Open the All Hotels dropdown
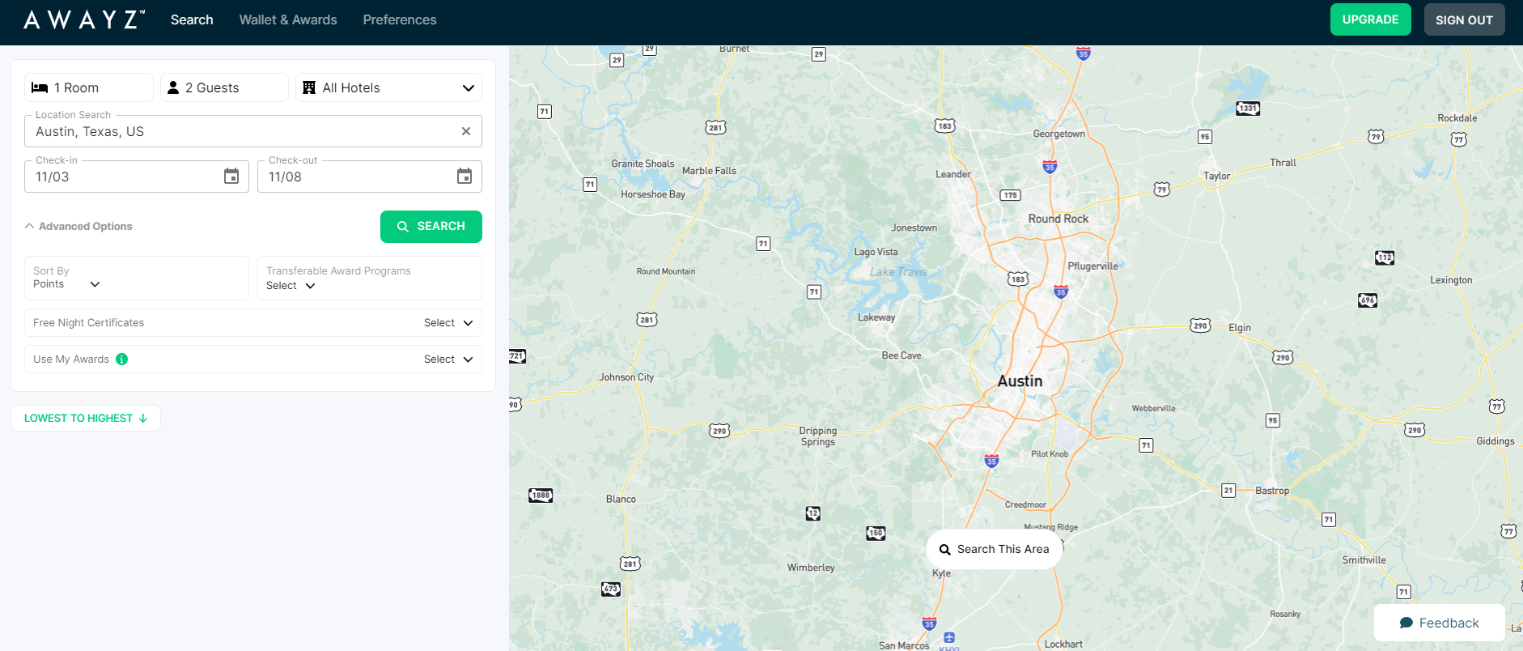The height and width of the screenshot is (651, 1523). 388,87
